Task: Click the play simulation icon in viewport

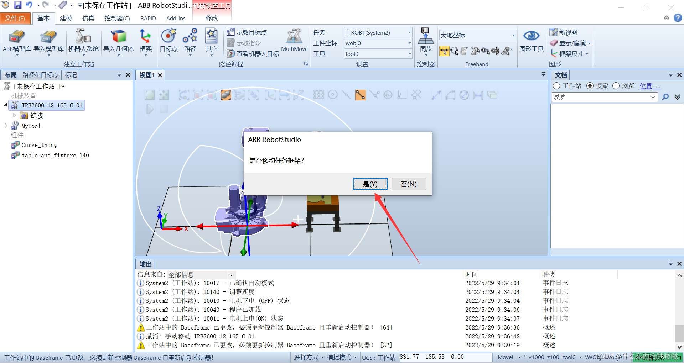Action: 150,109
